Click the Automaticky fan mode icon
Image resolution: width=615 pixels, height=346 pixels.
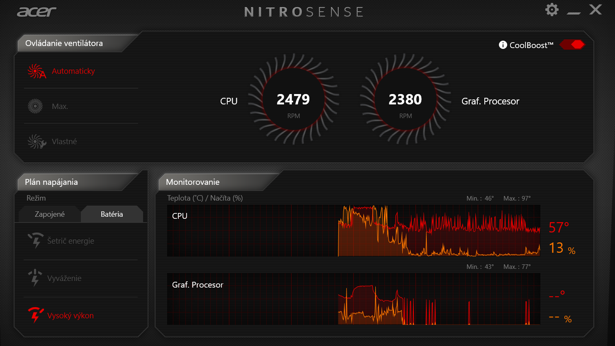tap(36, 71)
